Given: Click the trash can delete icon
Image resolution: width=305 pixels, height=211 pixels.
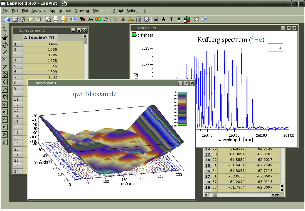Looking at the screenshot, I should point(138,19).
